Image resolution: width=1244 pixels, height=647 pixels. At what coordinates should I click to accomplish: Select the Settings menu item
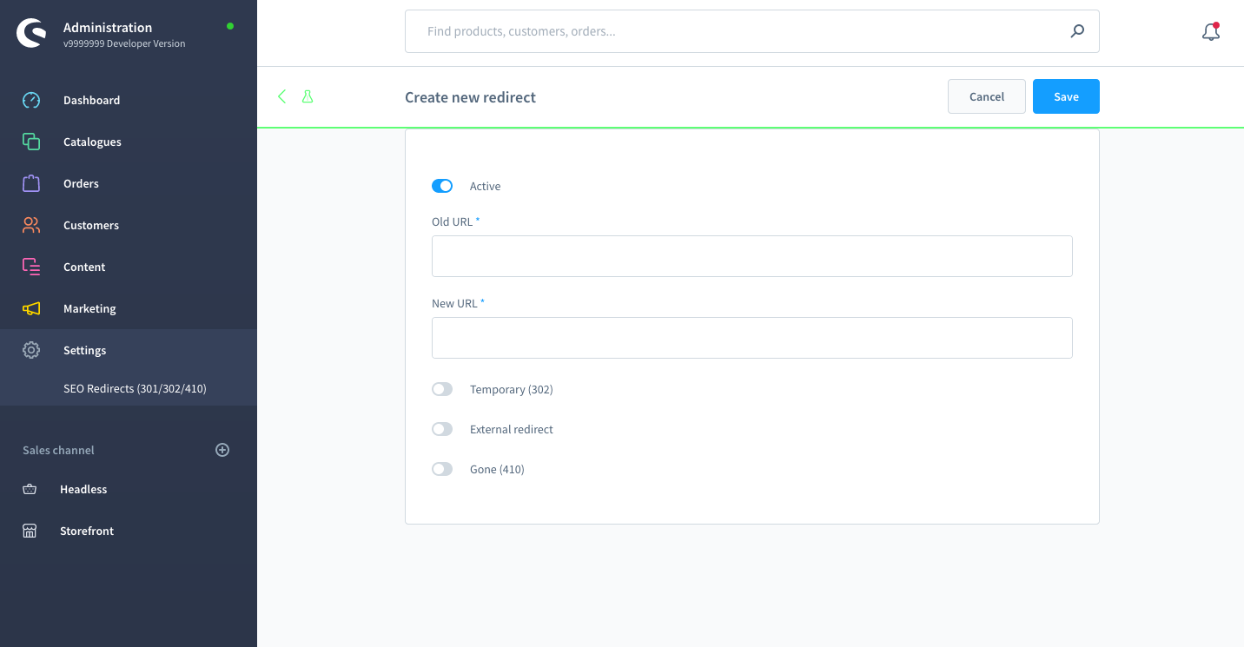(x=129, y=350)
